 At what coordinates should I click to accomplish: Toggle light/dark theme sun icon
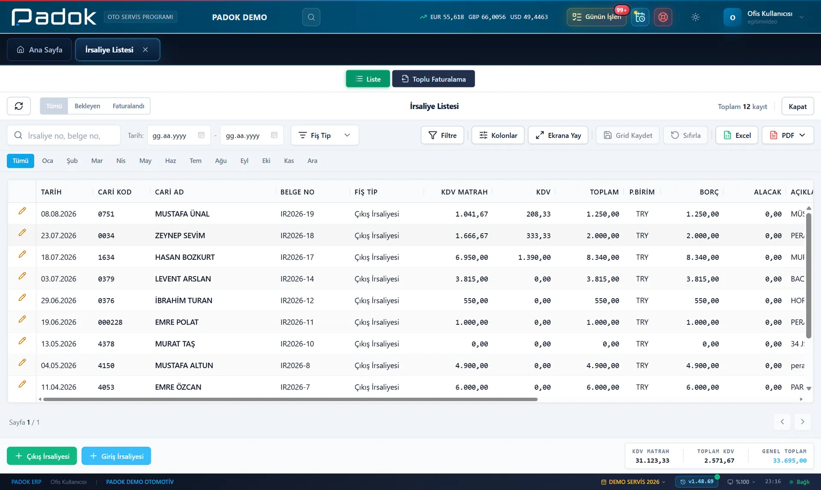[695, 17]
